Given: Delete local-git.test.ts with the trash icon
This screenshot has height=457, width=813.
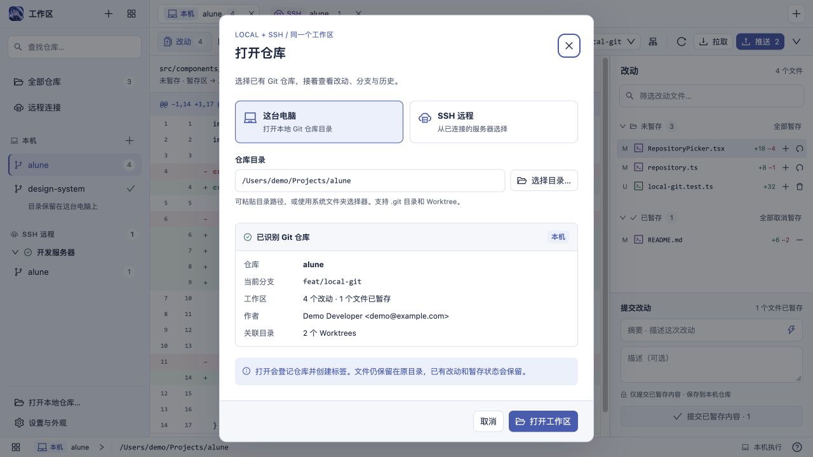Looking at the screenshot, I should [x=800, y=187].
